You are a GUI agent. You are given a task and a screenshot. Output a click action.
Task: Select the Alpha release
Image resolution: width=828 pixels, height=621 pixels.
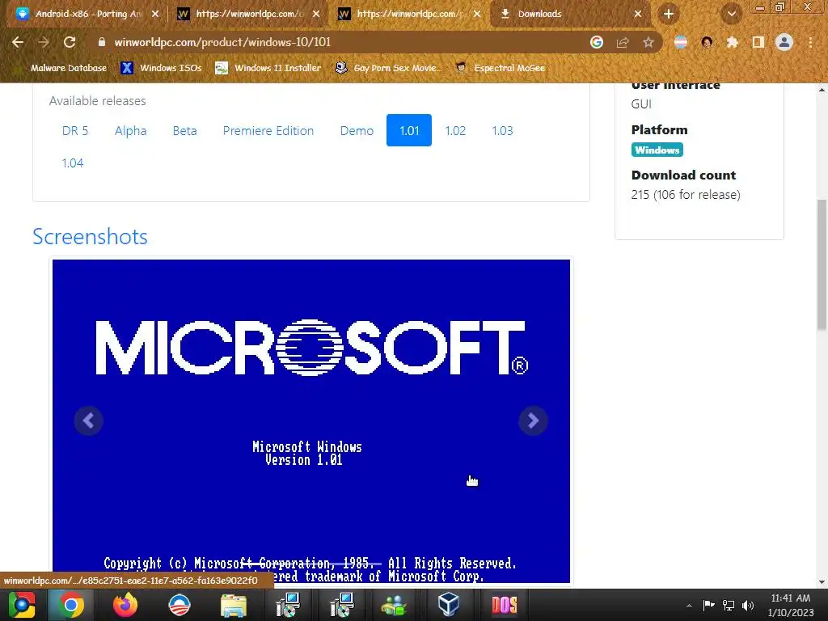click(x=130, y=130)
